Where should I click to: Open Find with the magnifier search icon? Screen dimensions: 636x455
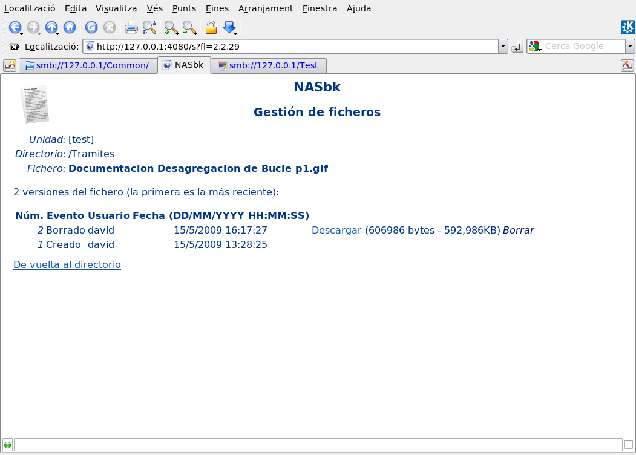149,27
